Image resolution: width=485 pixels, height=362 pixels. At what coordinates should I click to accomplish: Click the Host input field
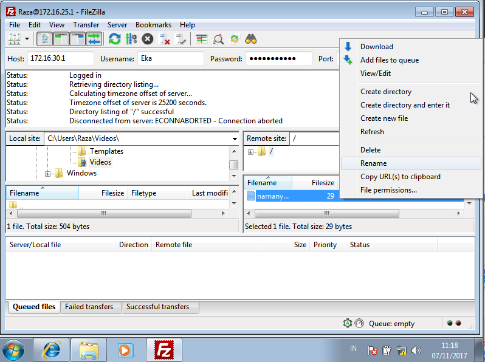pos(61,58)
